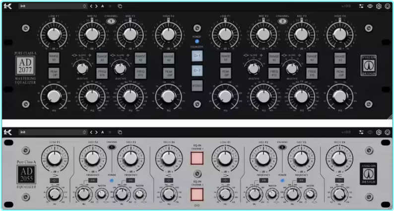The width and height of the screenshot is (394, 211).
Task: Click Channel 1 LOW F1 gain knob on AD 2077
Action: pyautogui.click(x=54, y=34)
